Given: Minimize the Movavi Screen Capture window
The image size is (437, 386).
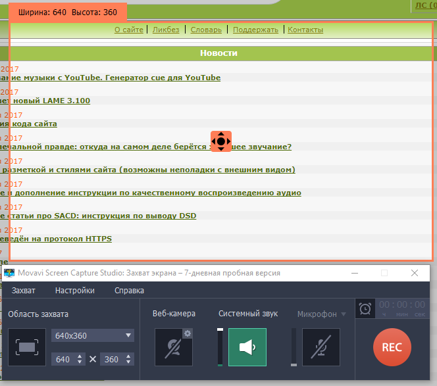Looking at the screenshot, I should click(x=355, y=273).
